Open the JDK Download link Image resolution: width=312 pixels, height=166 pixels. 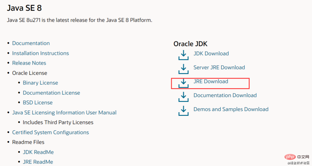pos(211,54)
